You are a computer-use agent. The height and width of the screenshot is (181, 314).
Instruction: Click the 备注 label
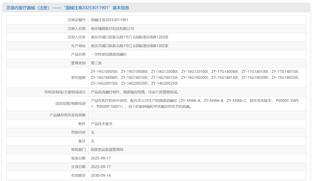(82, 141)
